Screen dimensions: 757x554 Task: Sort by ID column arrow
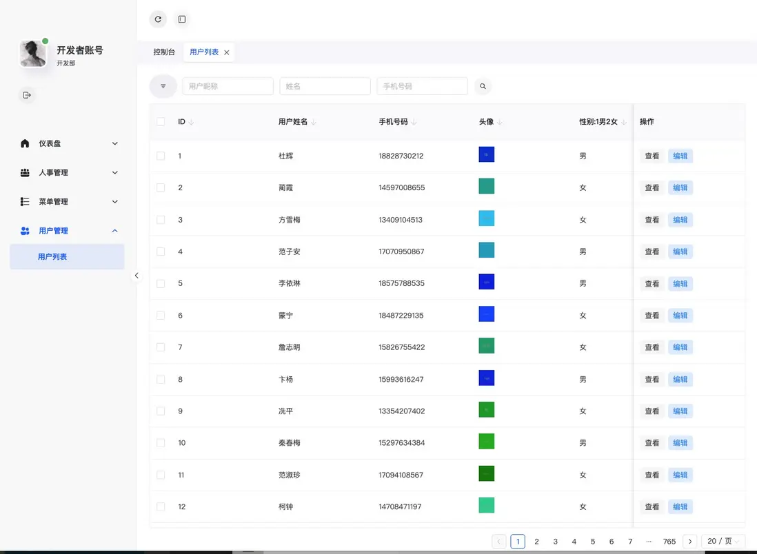[x=192, y=122]
